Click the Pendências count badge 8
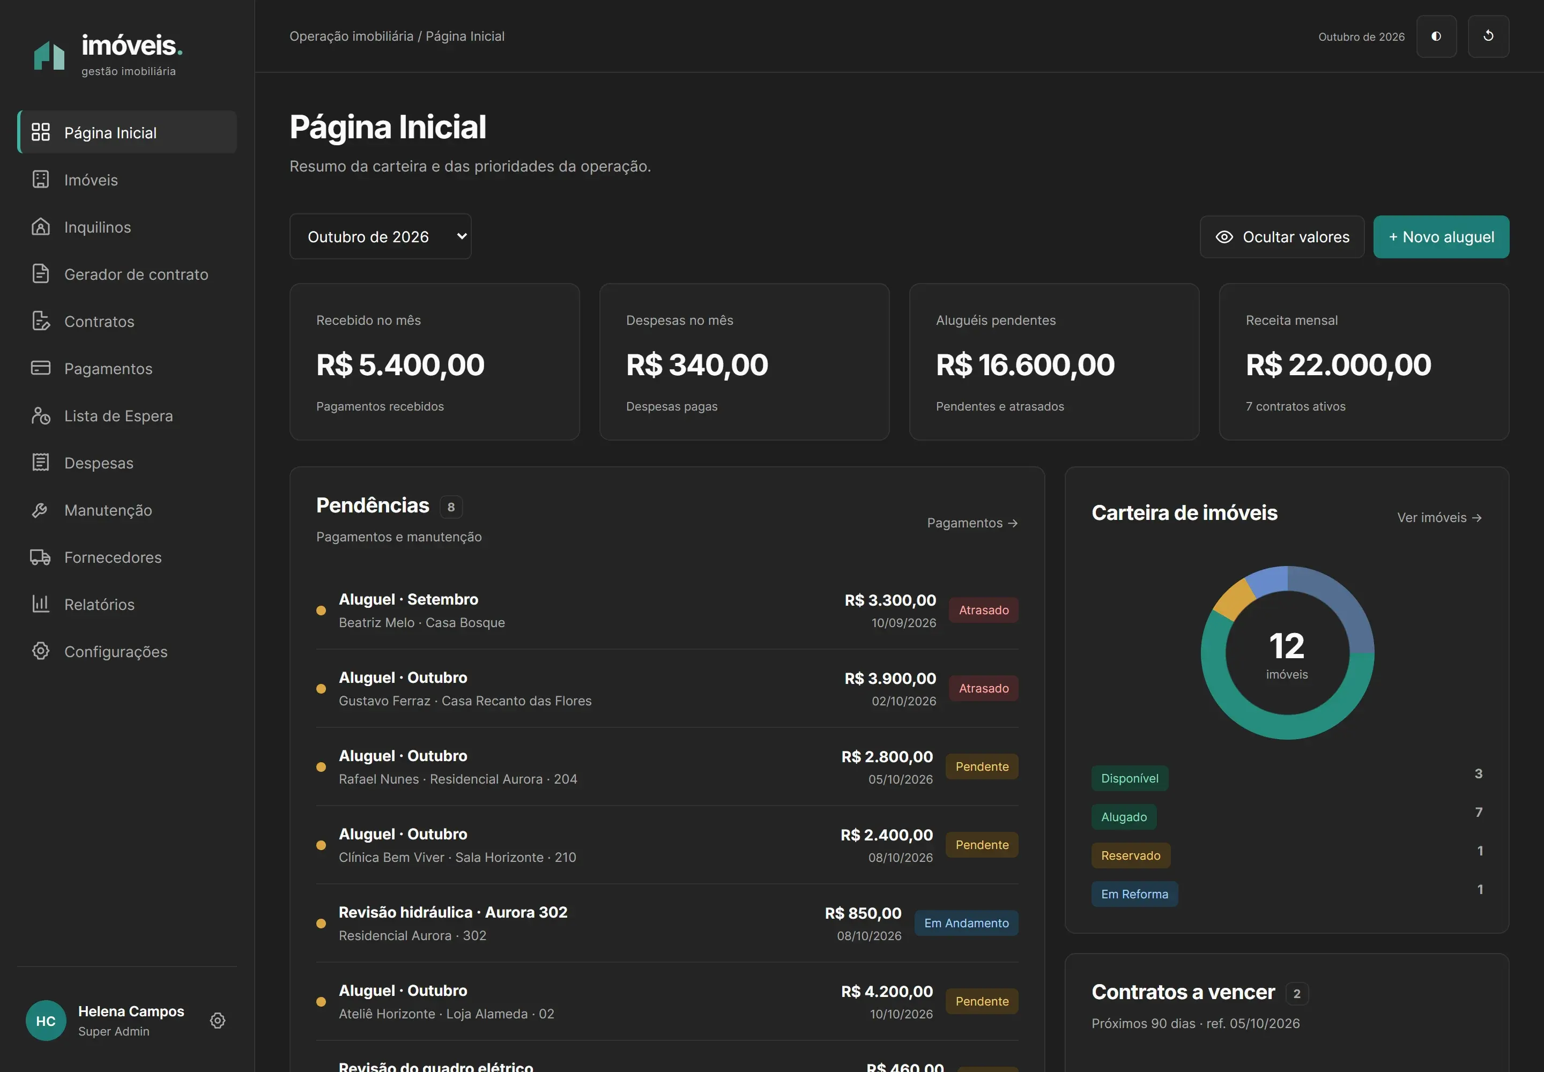 click(x=451, y=507)
